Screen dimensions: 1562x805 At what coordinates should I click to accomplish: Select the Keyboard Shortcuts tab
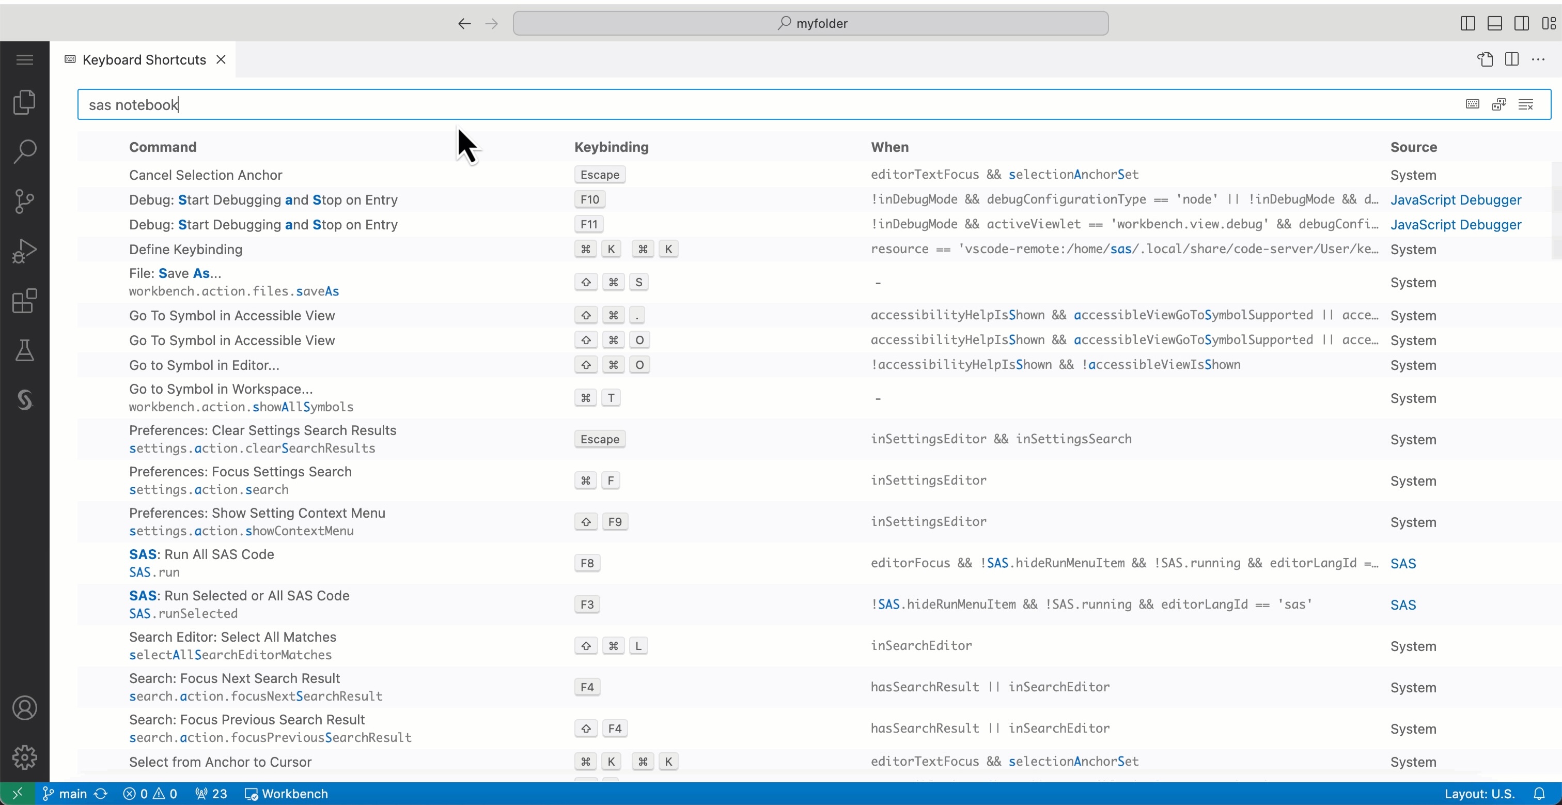pos(144,59)
